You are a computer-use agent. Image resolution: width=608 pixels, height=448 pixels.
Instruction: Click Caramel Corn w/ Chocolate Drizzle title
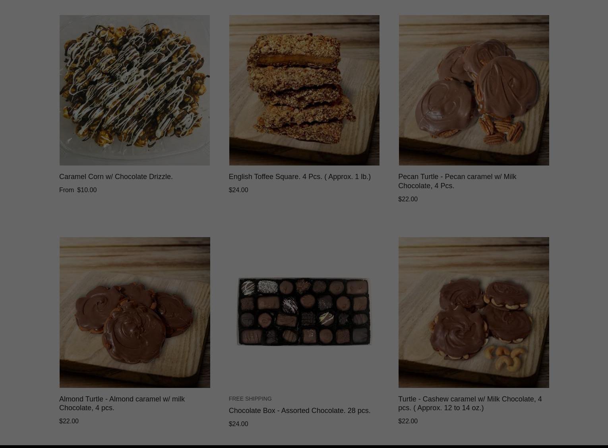coord(116,177)
